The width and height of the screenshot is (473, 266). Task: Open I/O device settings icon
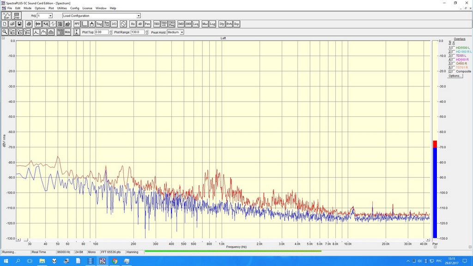(x=114, y=24)
